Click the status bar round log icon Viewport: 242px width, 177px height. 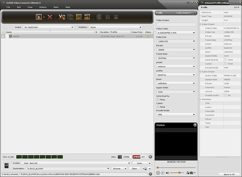click(150, 174)
